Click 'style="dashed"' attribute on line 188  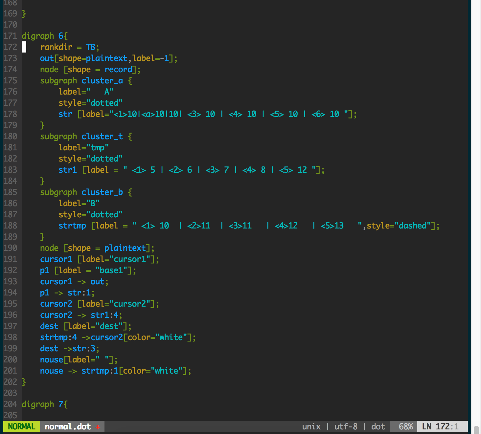pyautogui.click(x=399, y=226)
